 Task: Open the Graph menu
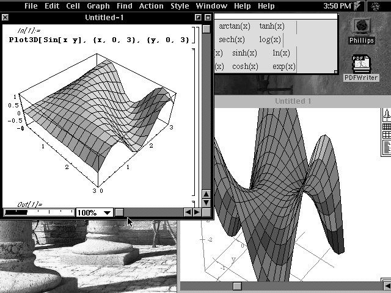tap(98, 5)
